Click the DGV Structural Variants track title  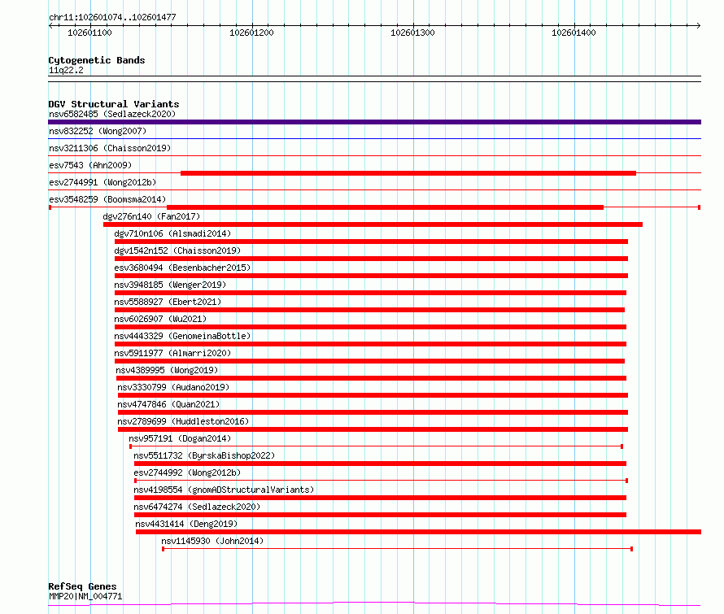pyautogui.click(x=114, y=104)
